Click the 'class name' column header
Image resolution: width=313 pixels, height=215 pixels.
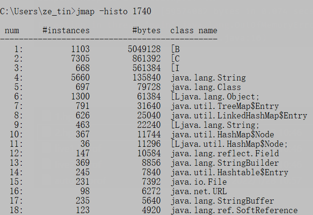click(x=194, y=31)
